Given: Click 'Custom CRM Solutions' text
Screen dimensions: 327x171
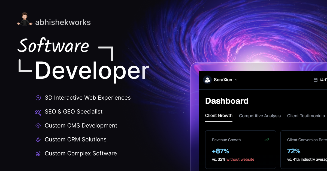Looking at the screenshot, I should coord(75,140).
